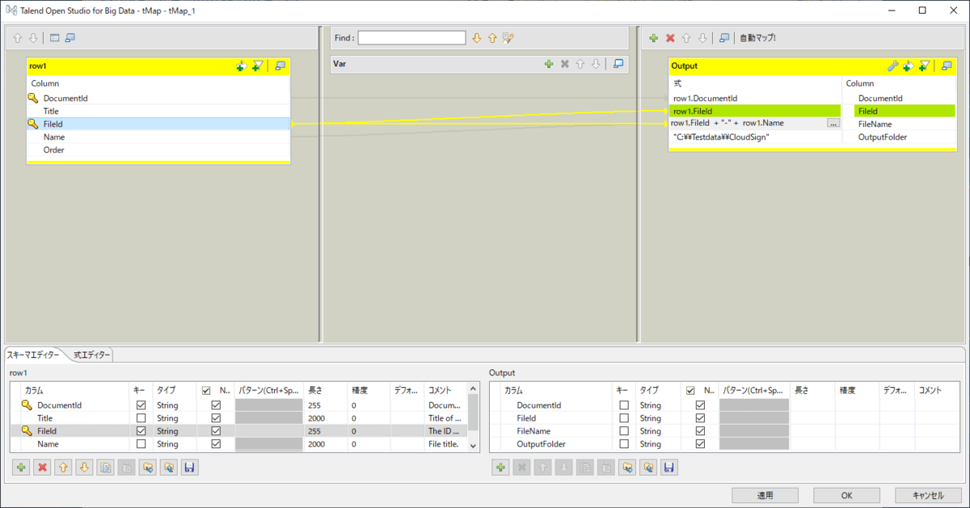Enable expression filter on Output table header
Screen dimensions: 970x508
[x=924, y=66]
